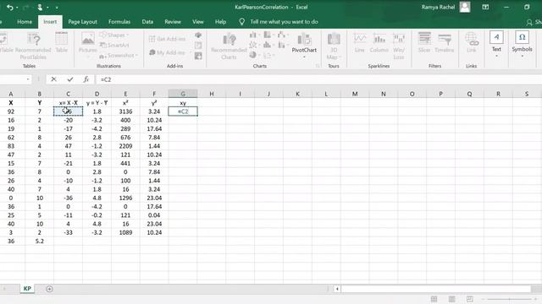The height and width of the screenshot is (304, 542).
Task: Open Ribbon Display Options in the title bar
Action: click(x=485, y=7)
